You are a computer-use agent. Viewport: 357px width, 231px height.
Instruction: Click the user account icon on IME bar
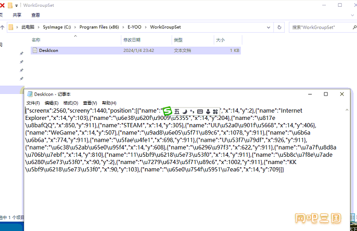coord(208,112)
